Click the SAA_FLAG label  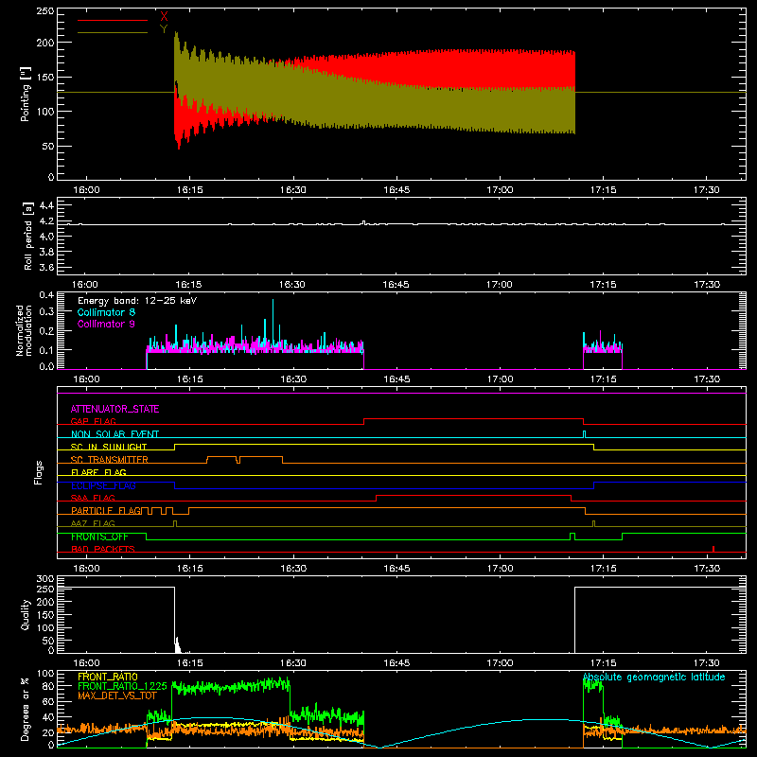pos(93,498)
